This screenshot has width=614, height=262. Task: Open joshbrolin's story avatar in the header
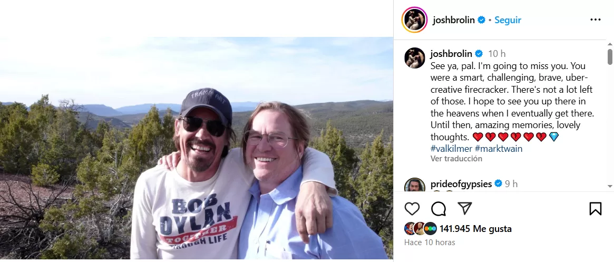click(414, 20)
